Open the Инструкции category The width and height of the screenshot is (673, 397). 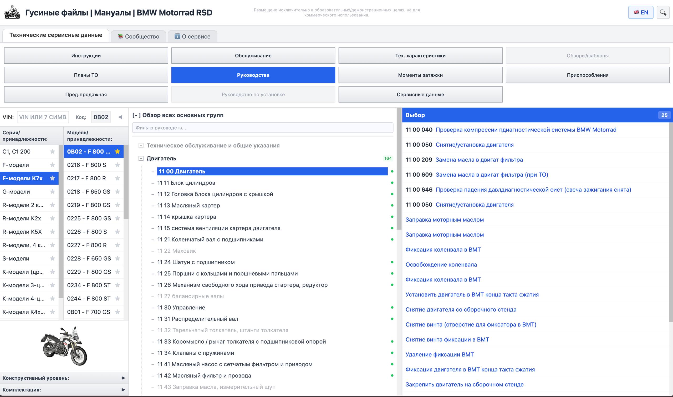coord(86,56)
